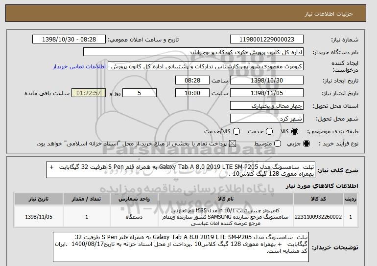Click the validity date field 1398/11/05
The height and width of the screenshot is (266, 377).
coord(267,93)
